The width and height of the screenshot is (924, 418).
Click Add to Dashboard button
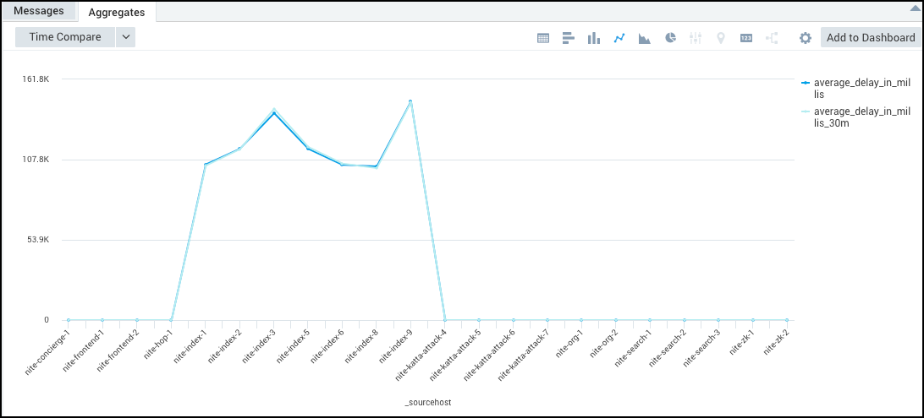pos(871,38)
